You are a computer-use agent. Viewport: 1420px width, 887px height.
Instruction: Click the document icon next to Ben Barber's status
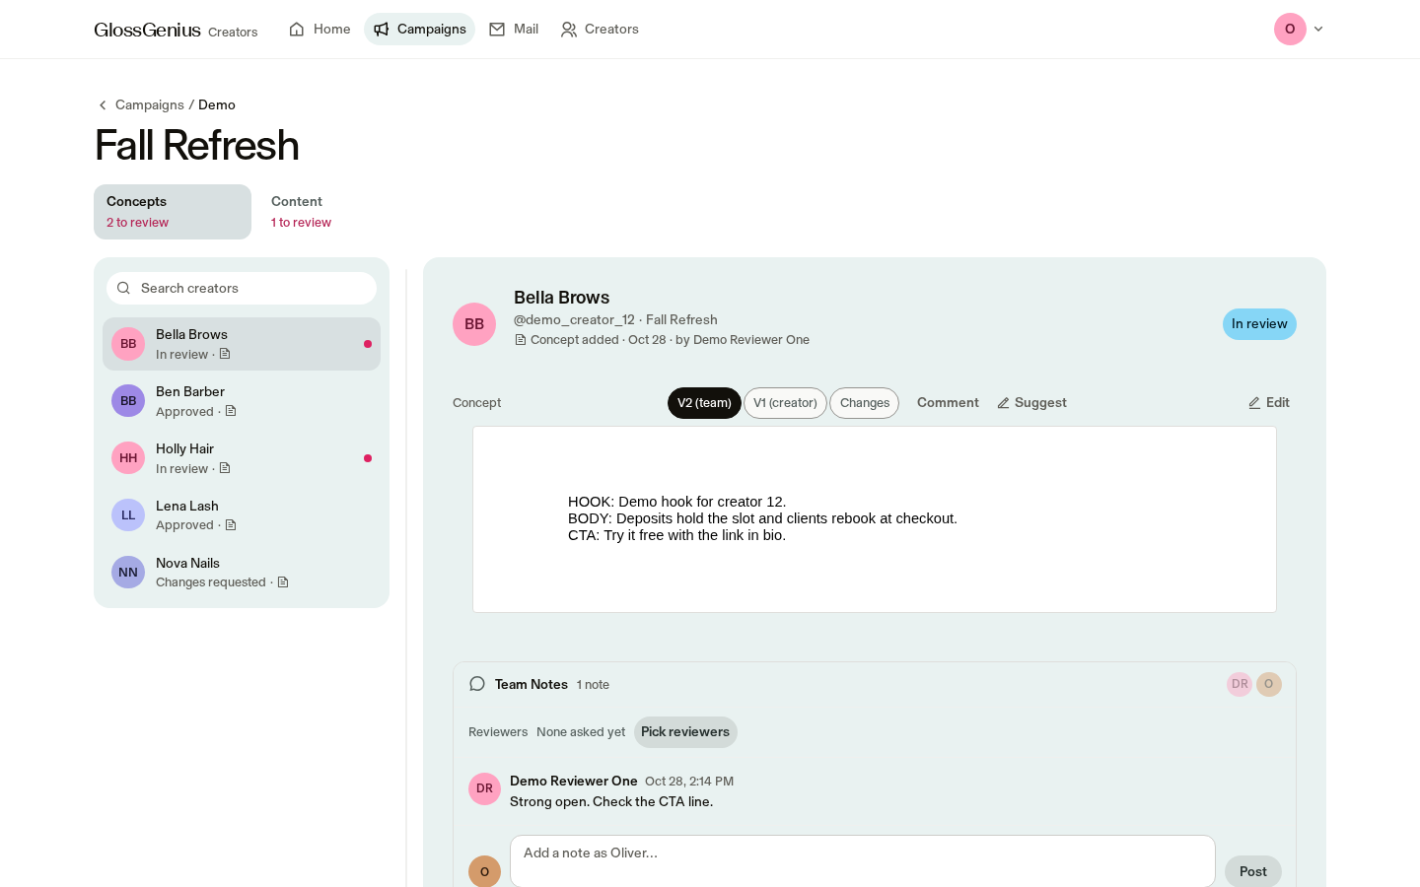231,411
